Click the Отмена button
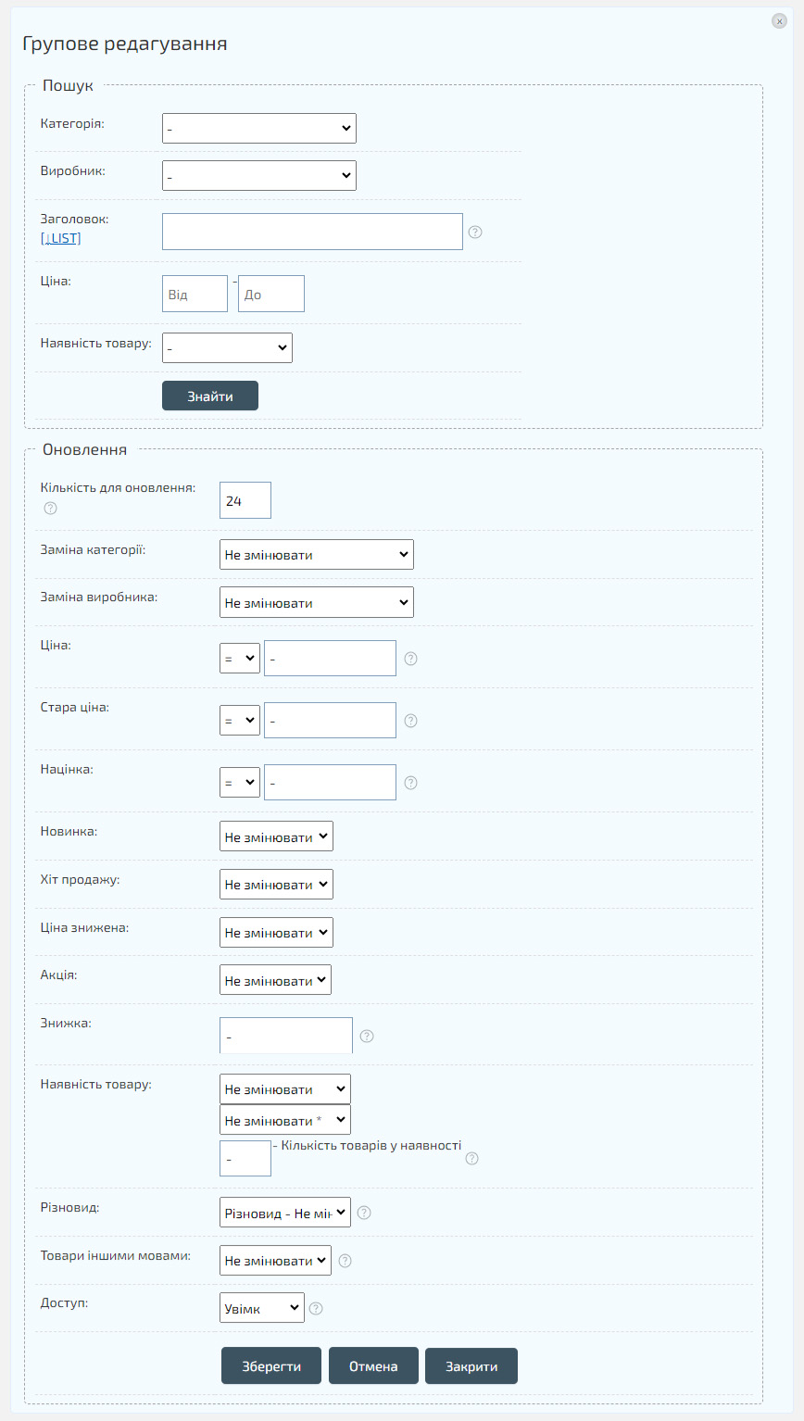Screen dimensions: 804x1421 373,1366
